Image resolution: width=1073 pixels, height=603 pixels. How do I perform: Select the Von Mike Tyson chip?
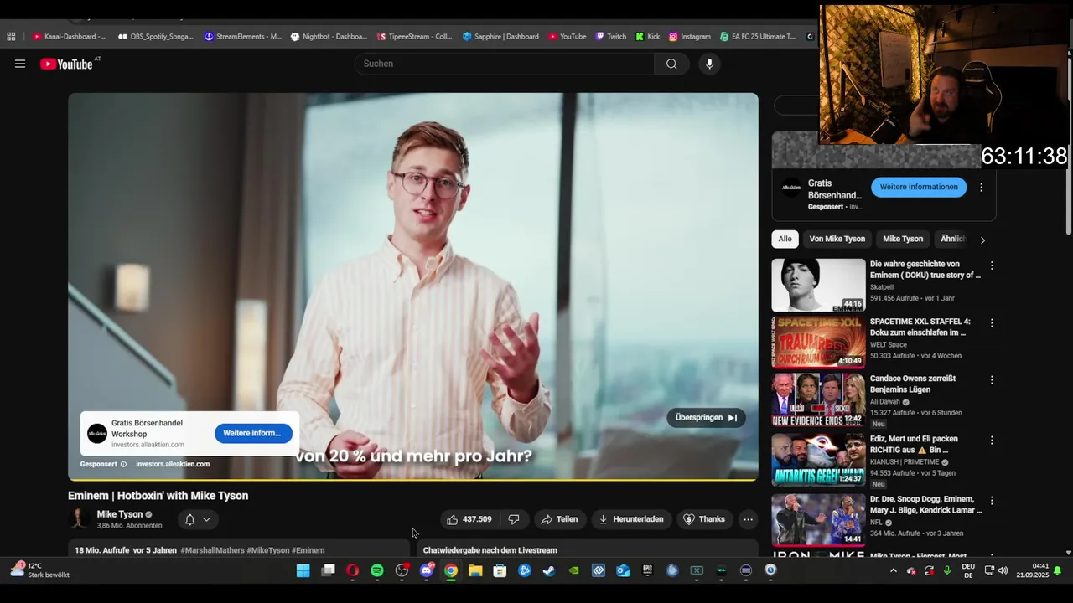coord(837,239)
